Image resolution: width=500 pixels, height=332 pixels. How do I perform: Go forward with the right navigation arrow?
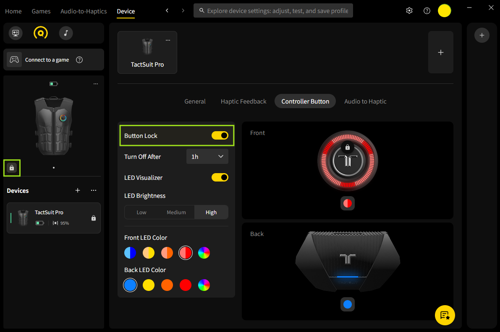183,10
